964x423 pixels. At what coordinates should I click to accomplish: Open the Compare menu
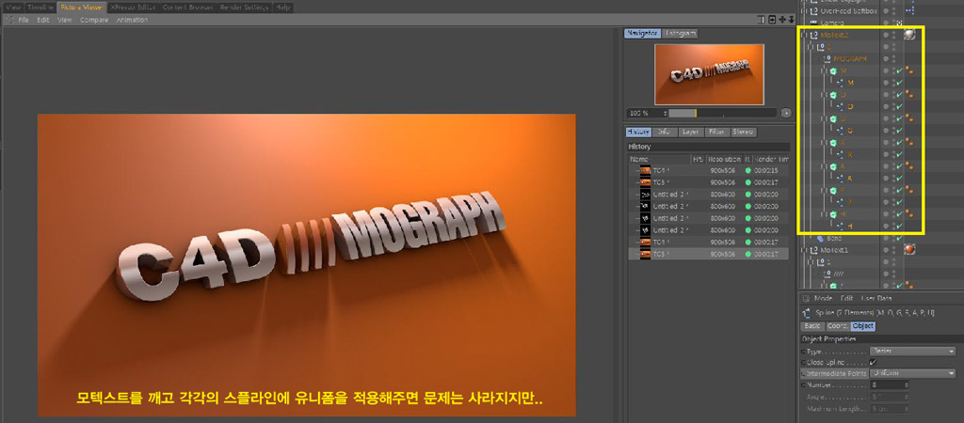pos(96,20)
